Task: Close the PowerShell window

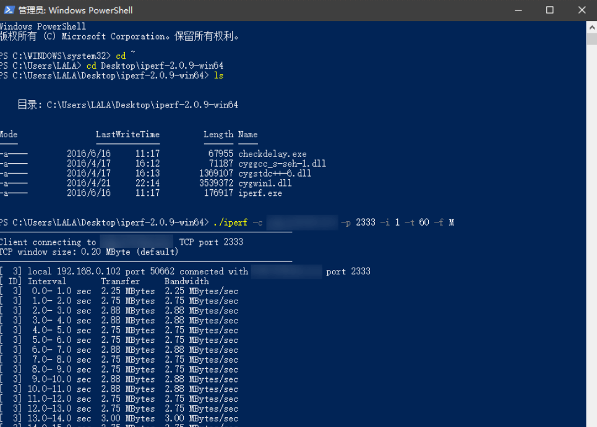Action: [x=582, y=10]
